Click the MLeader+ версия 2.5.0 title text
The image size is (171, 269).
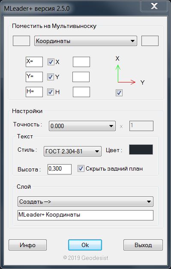[37, 9]
